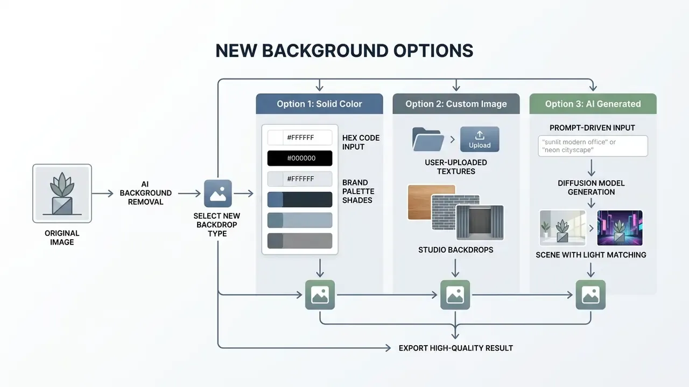
Task: Click the PROMPT-DRIVEN INPUT label
Action: (x=592, y=128)
